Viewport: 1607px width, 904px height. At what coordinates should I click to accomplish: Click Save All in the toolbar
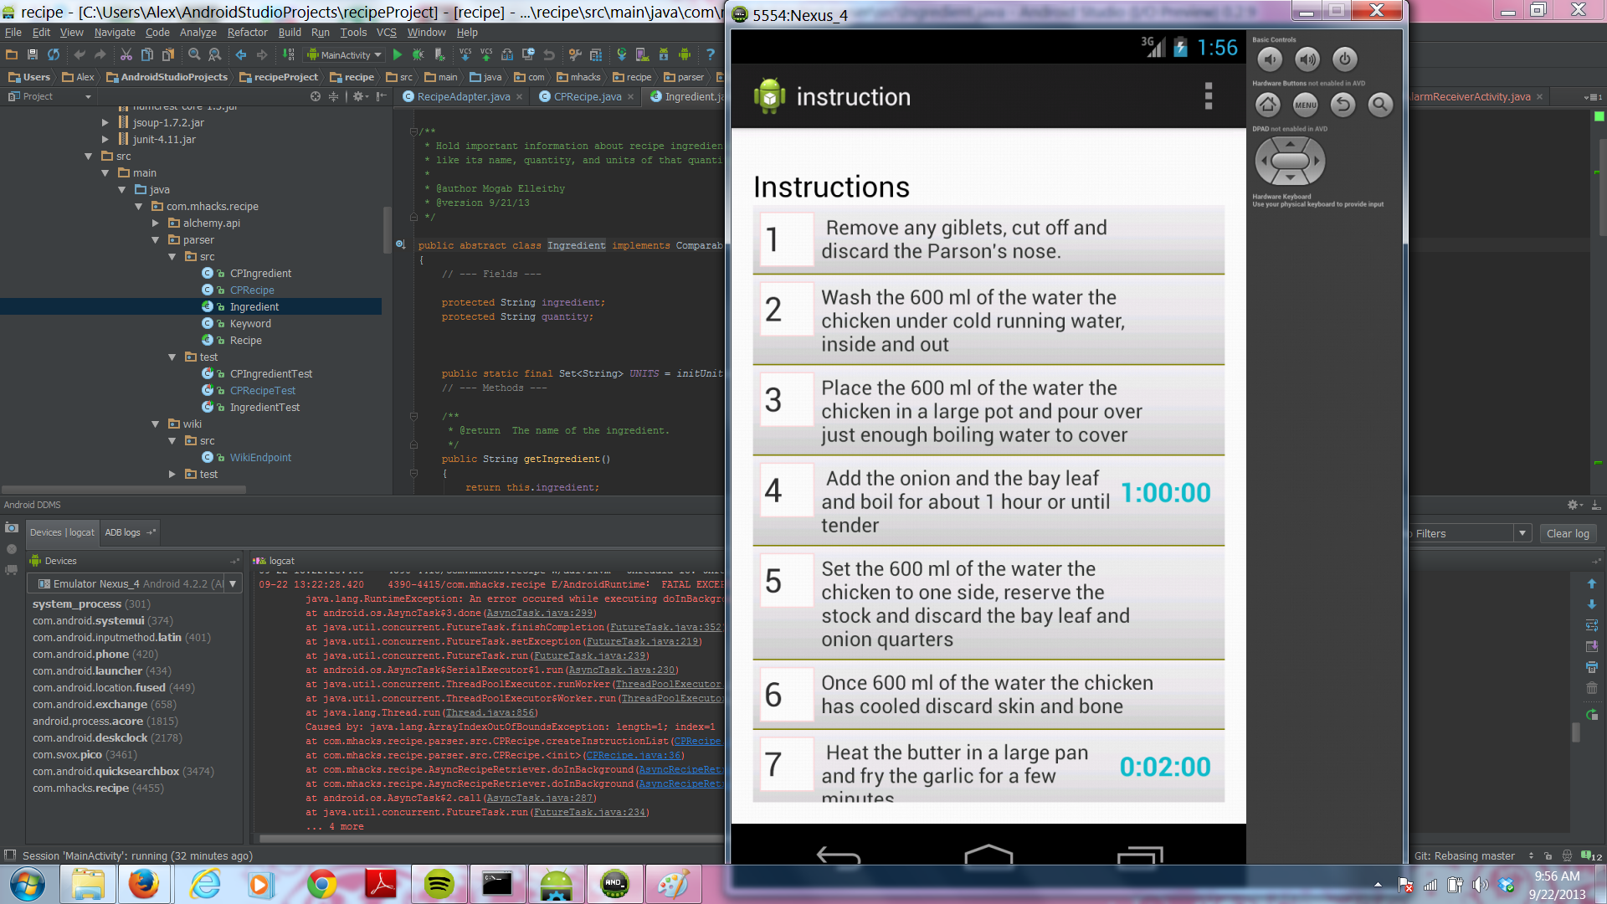(33, 55)
